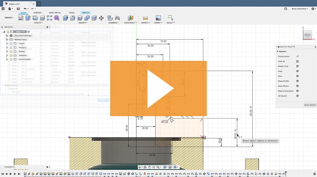Open the Help question mark icon
This screenshot has height=177, width=317.
[313, 9]
